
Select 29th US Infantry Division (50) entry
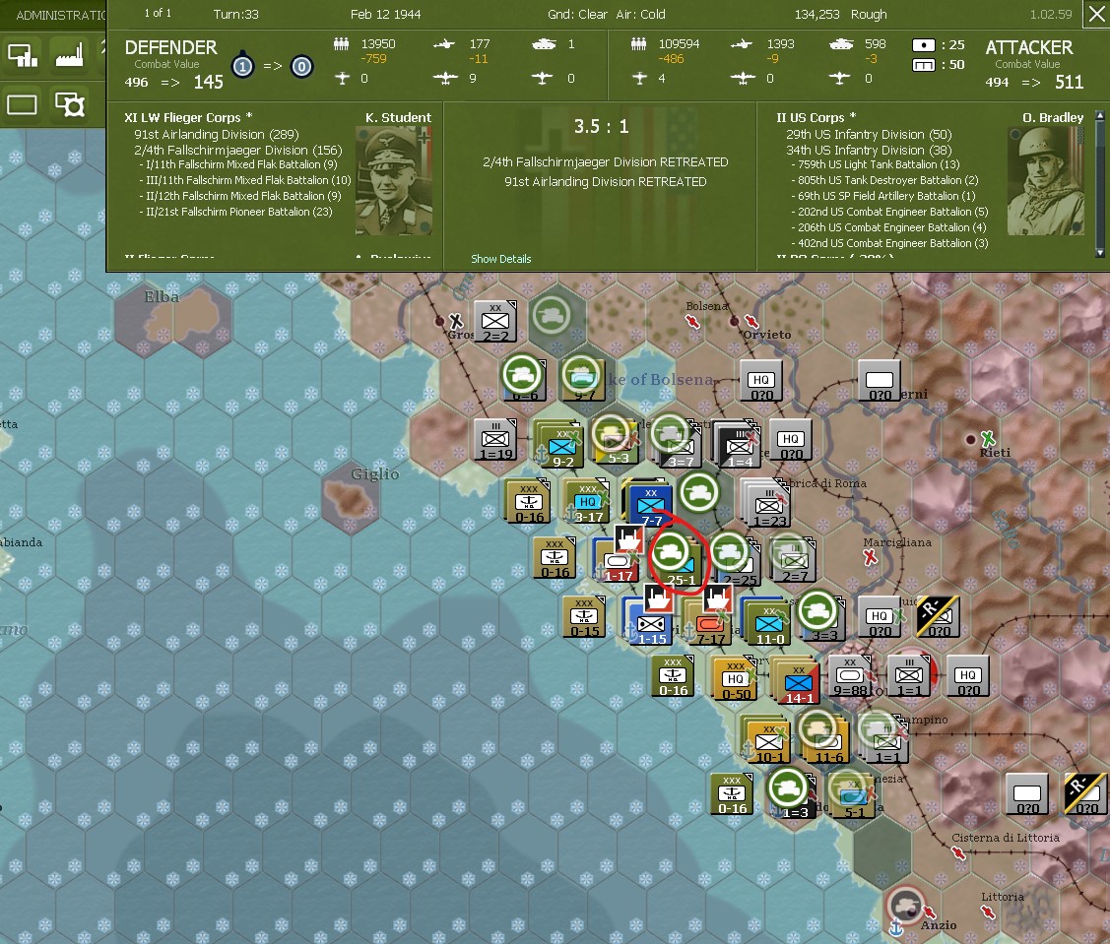pyautogui.click(x=869, y=135)
